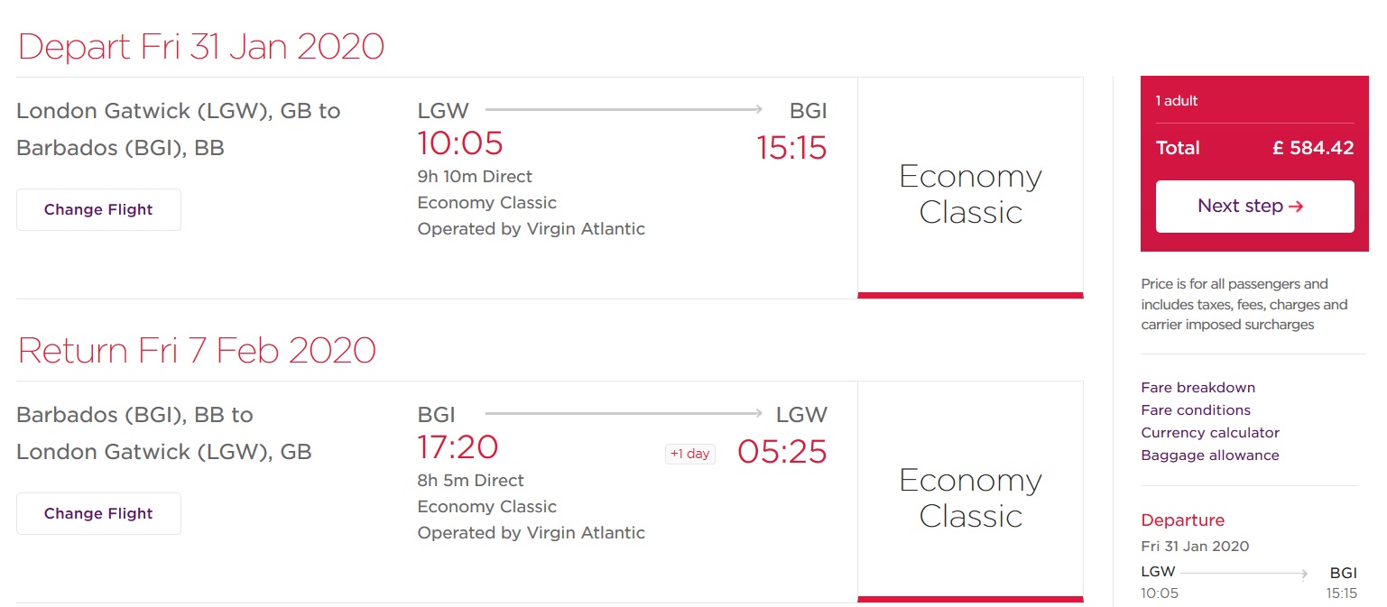Click the Depart Fri 31 Jan 2020 heading
1387x607 pixels.
pos(200,46)
